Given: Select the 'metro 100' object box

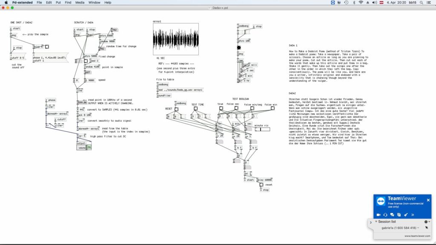Looking at the screenshot, I should [244, 41].
